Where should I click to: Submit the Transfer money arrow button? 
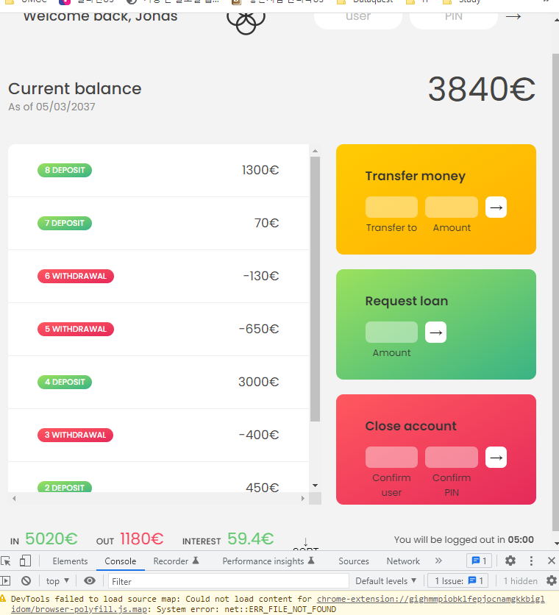tap(496, 207)
